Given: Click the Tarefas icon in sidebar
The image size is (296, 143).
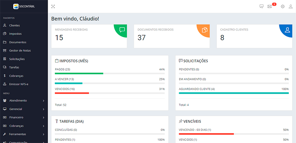Looking at the screenshot, I should point(5,67).
